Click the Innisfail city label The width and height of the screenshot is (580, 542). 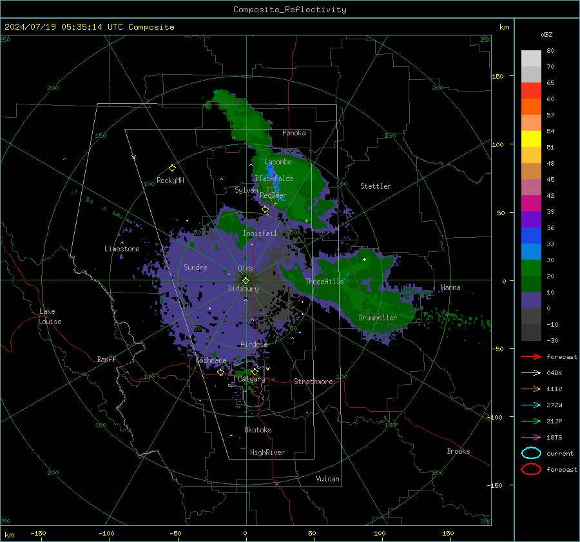pos(260,233)
